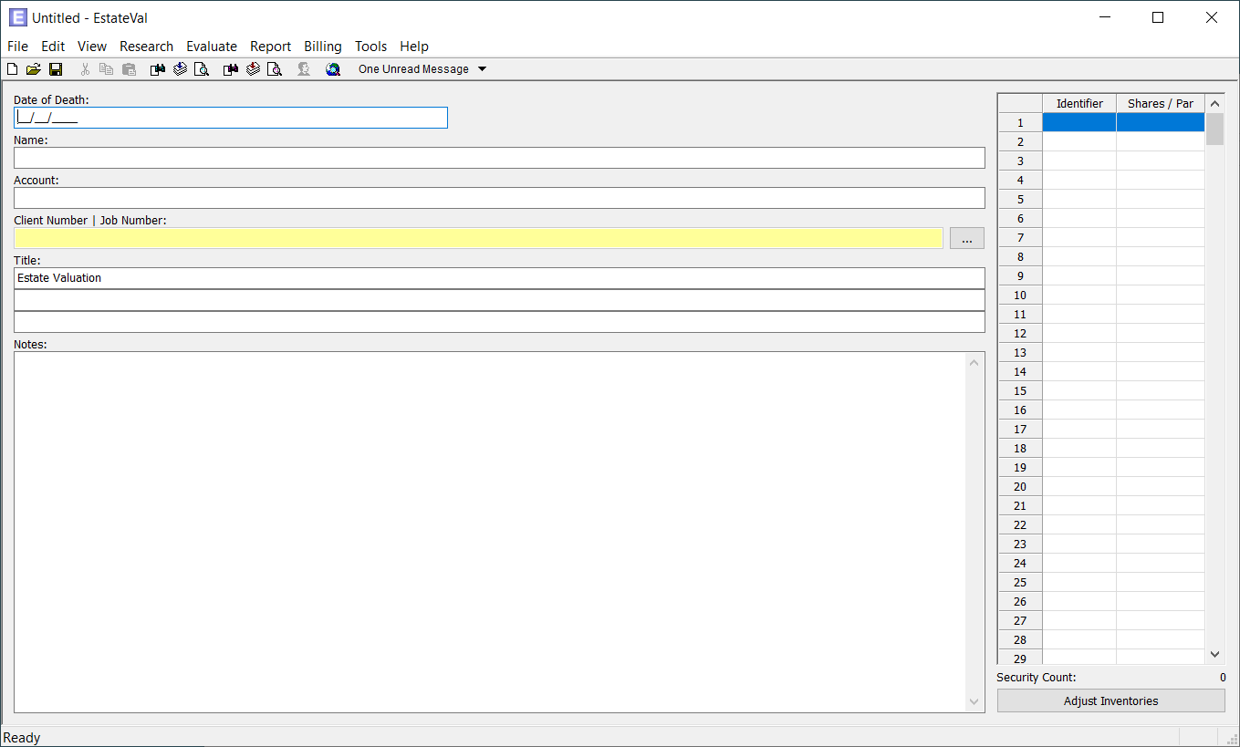Click into the Name field
The width and height of the screenshot is (1240, 747).
[x=499, y=158]
